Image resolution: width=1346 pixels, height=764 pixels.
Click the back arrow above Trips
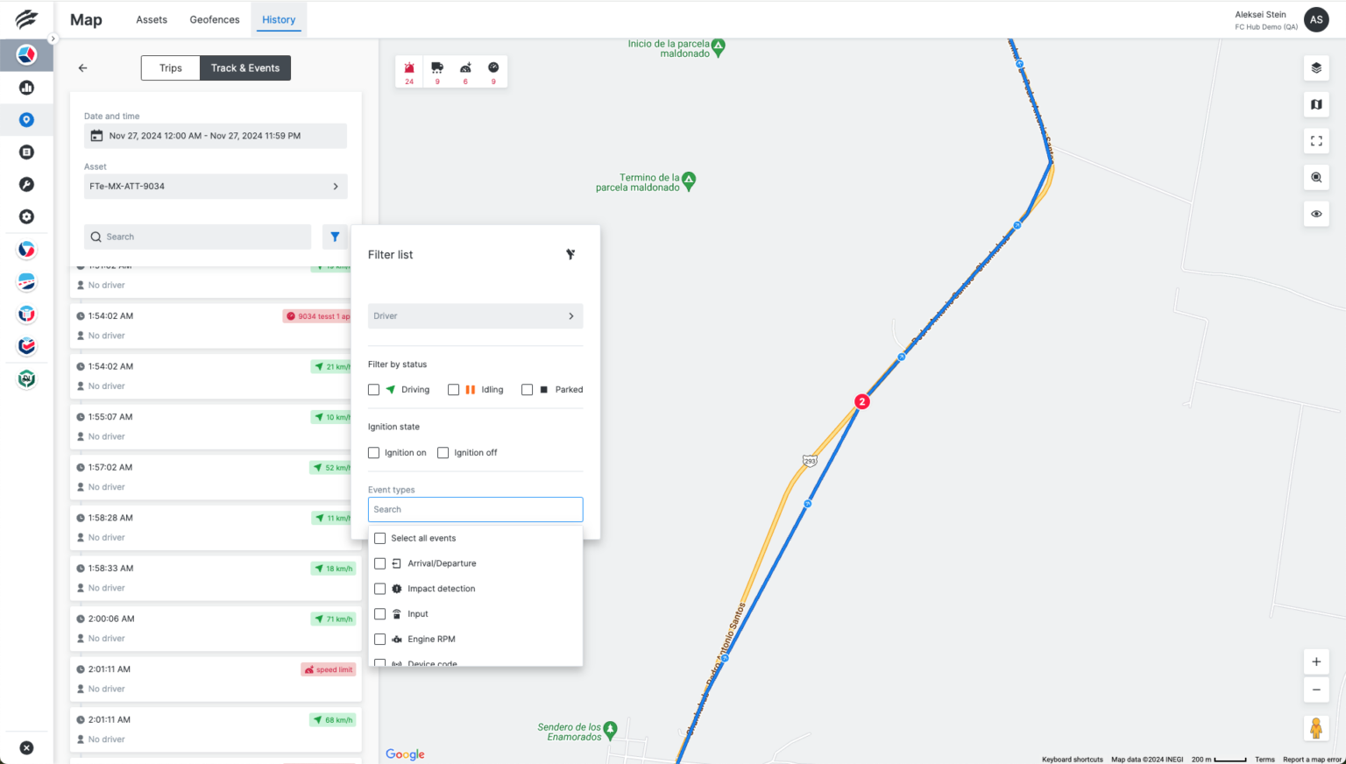click(x=82, y=67)
